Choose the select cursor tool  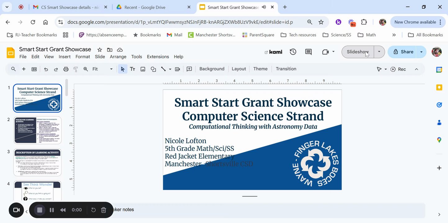click(123, 69)
